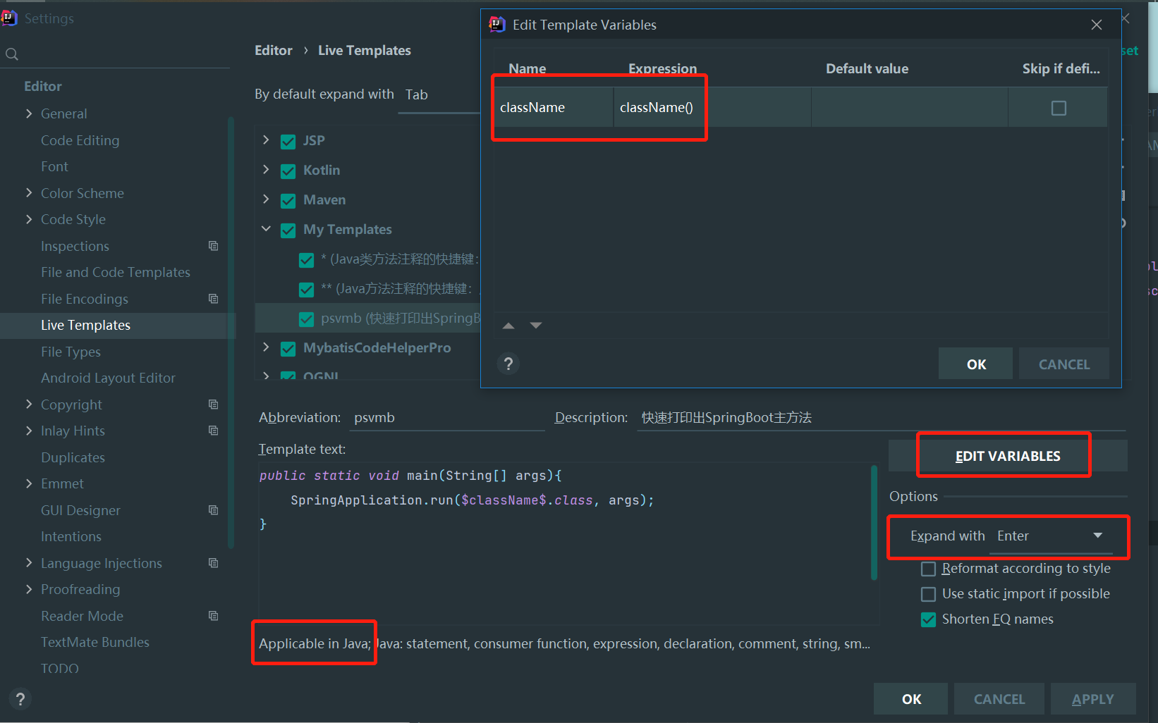Open Android Layout Editor settings
This screenshot has width=1158, height=723.
click(108, 378)
